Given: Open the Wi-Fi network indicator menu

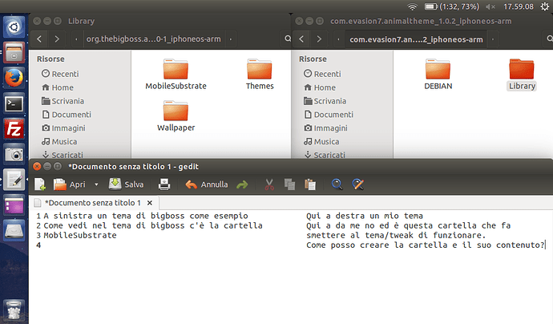Looking at the screenshot, I should tap(411, 6).
